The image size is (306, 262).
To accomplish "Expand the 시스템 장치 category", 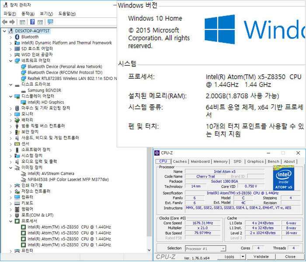I will click(x=11, y=156).
